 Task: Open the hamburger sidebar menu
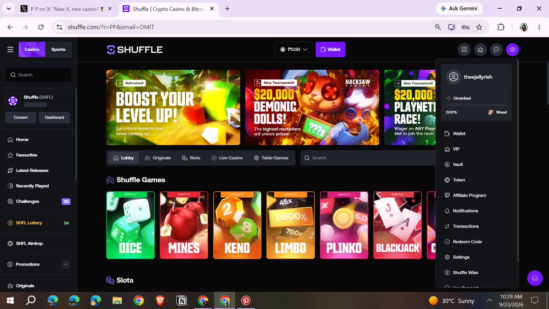tap(10, 49)
